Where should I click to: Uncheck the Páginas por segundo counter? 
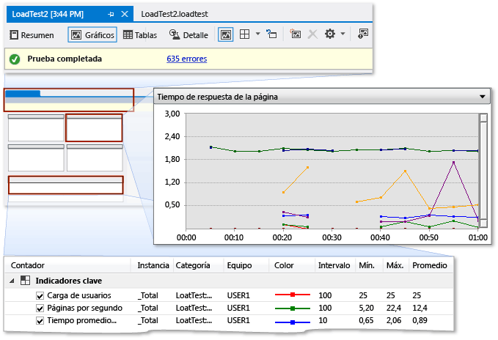point(40,308)
